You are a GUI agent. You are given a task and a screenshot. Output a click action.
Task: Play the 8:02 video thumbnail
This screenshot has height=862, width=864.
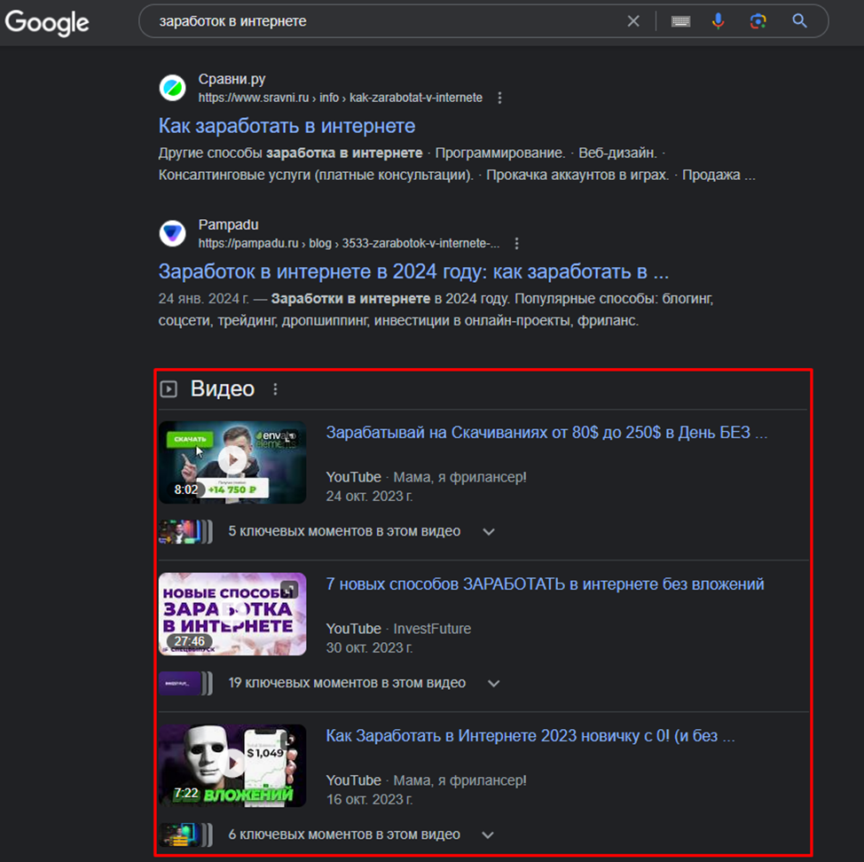coord(232,462)
